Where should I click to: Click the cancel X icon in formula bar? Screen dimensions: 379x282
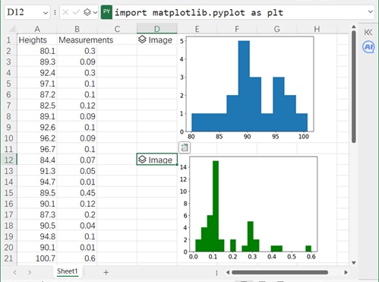(65, 12)
